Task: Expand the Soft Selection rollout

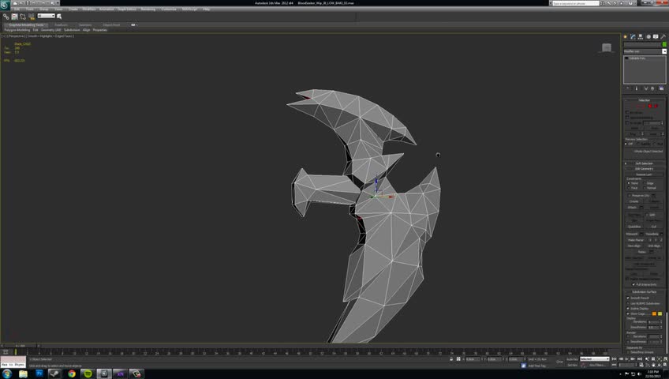Action: click(x=645, y=163)
